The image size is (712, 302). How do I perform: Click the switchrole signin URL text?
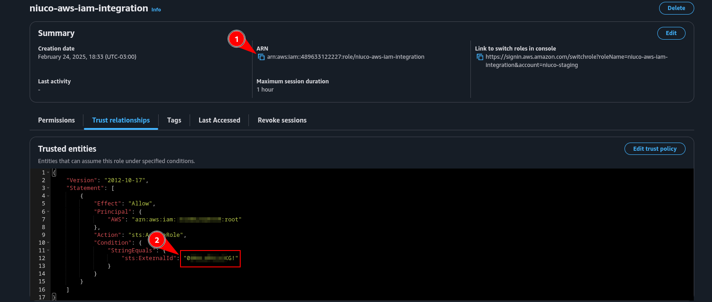pyautogui.click(x=577, y=61)
